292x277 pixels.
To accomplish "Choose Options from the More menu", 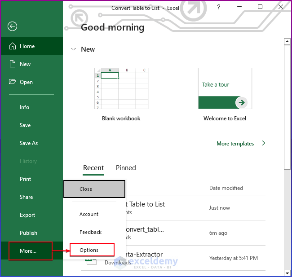I will pos(92,250).
